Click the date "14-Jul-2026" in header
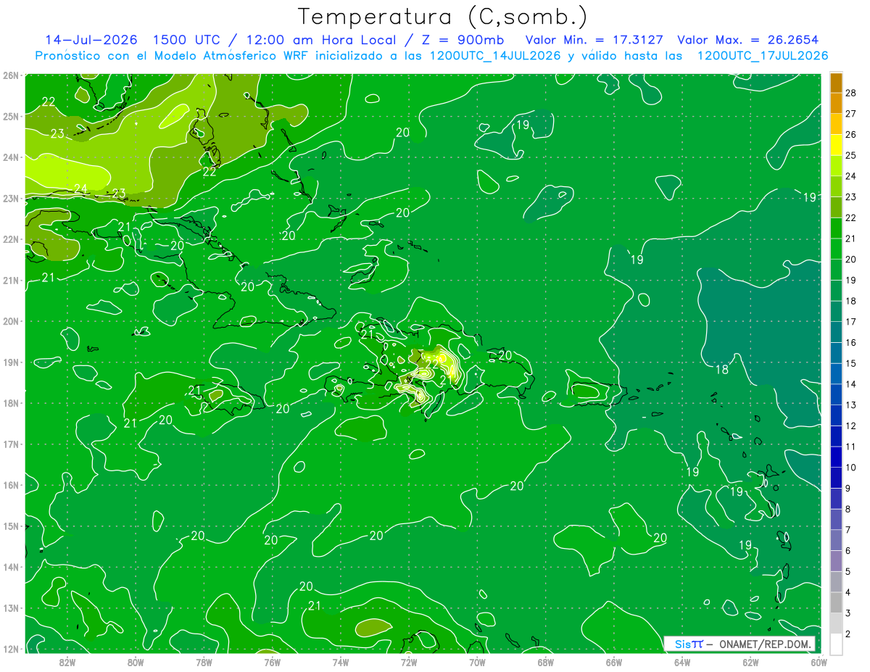This screenshot has height=672, width=870. pos(91,40)
